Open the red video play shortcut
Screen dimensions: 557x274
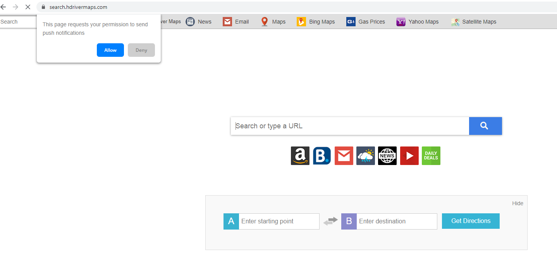[x=409, y=156]
